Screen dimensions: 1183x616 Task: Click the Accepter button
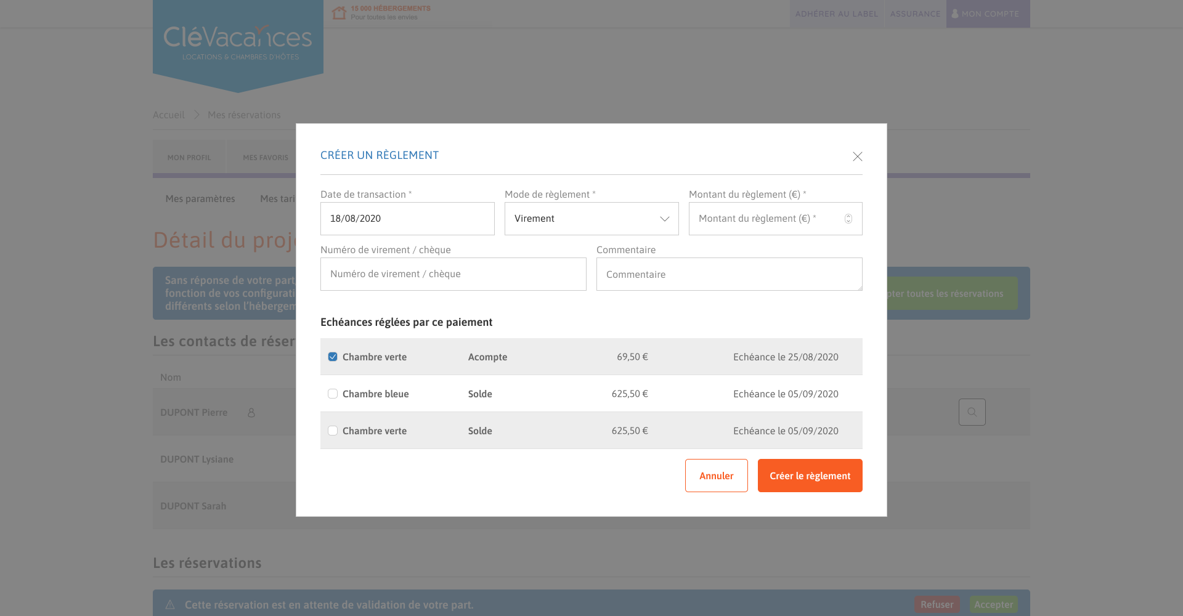[993, 605]
